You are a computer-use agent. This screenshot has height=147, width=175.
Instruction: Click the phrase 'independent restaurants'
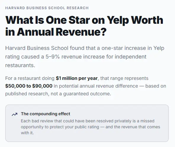click(x=76, y=61)
